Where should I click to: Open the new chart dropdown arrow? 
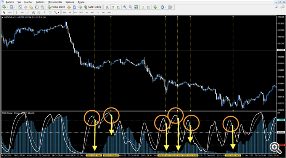[7, 7]
